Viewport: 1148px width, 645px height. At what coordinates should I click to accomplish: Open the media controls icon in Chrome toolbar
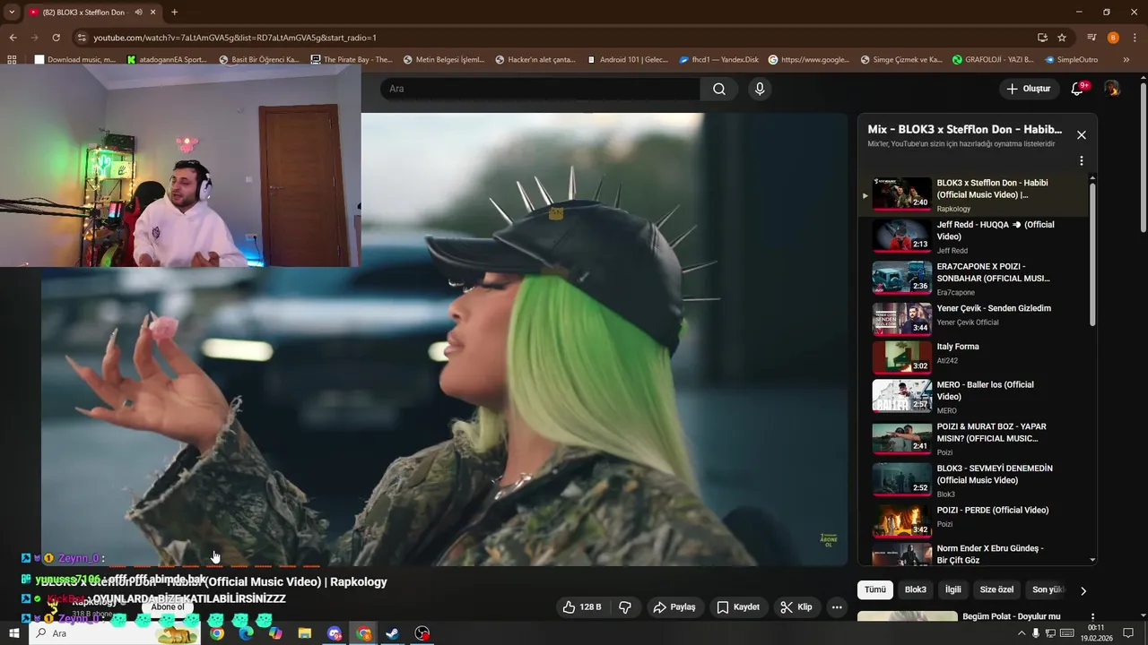point(1091,38)
